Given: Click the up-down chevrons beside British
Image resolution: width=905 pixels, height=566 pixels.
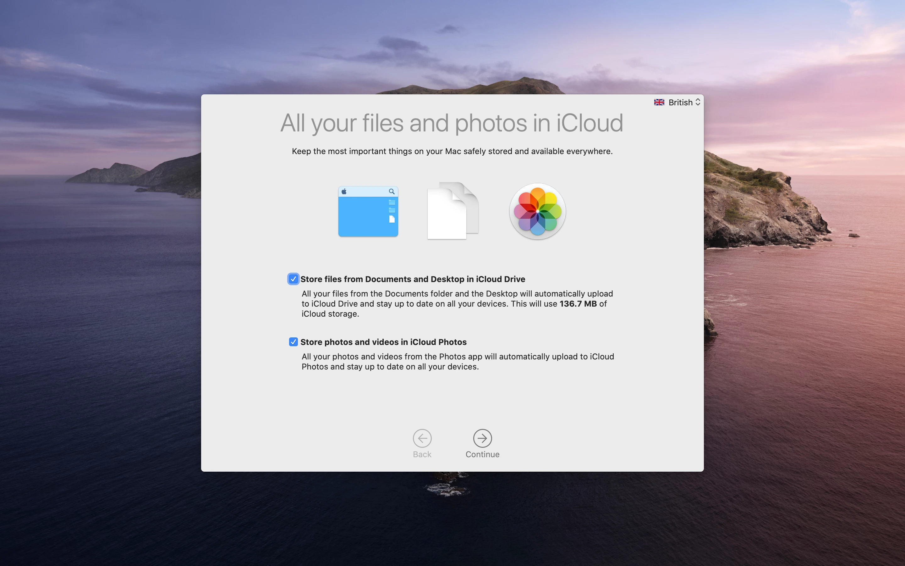Looking at the screenshot, I should [698, 102].
